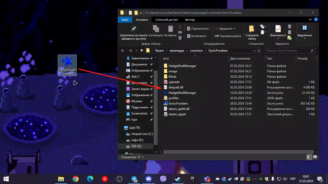Open the File menu tab

click(125, 20)
